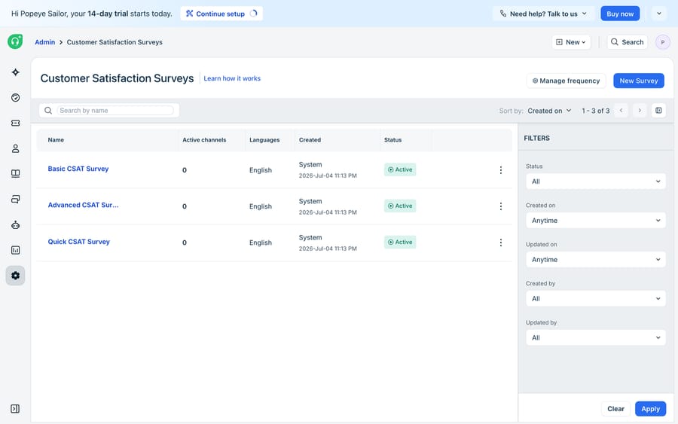Open the Freshdesk home logo
Screen dimensions: 678x424
click(15, 41)
